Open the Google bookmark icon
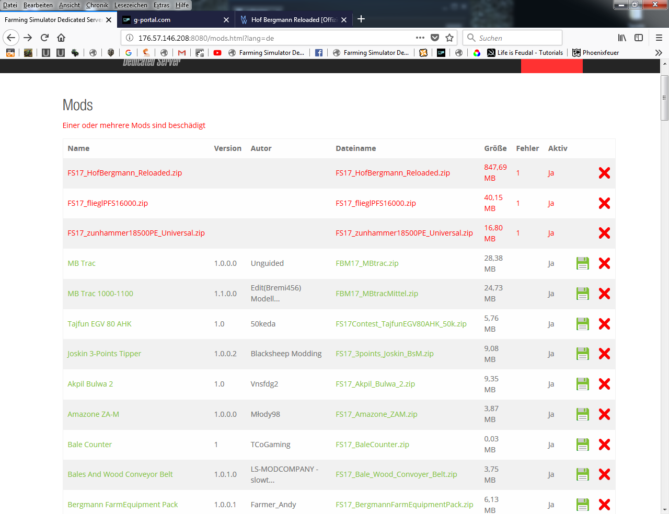The image size is (669, 514). (x=129, y=53)
